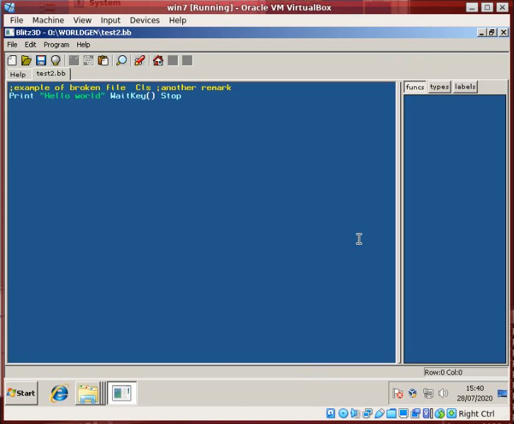Viewport: 514px width, 424px height.
Task: Open VirtualBox File menu
Action: point(16,21)
